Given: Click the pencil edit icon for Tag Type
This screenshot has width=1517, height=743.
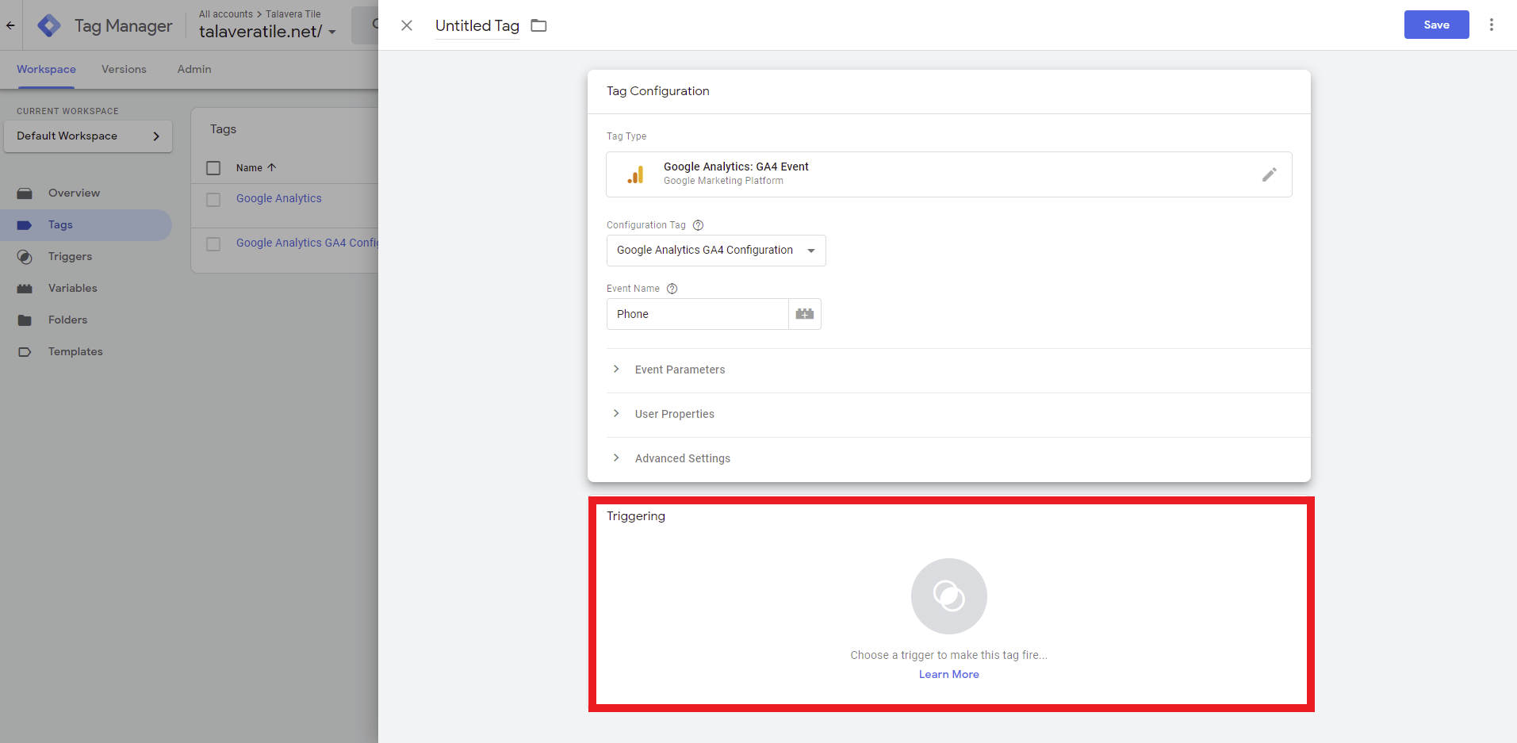Looking at the screenshot, I should coord(1269,174).
